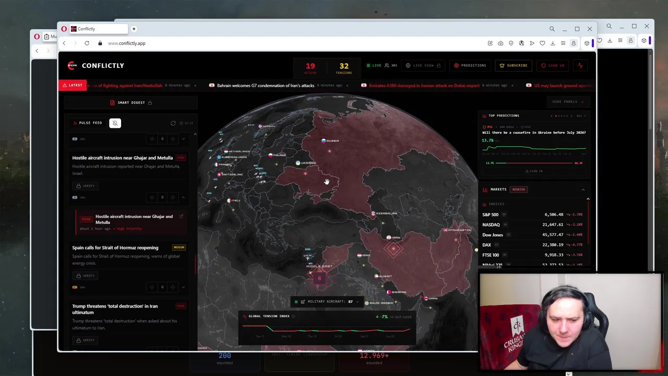Open the All predictions filter
This screenshot has width=668, height=376.
581,115
